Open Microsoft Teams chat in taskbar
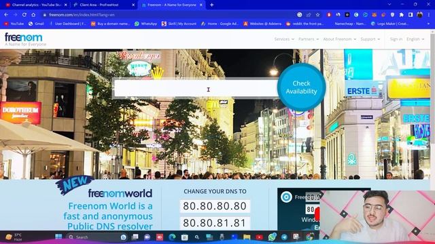435x244 pixels. point(147,237)
